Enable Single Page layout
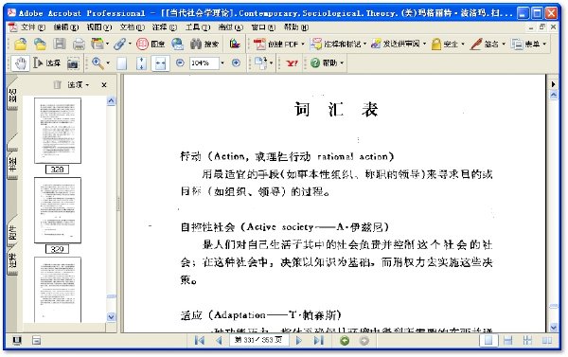Image resolution: width=568 pixels, height=357 pixels. [x=488, y=340]
